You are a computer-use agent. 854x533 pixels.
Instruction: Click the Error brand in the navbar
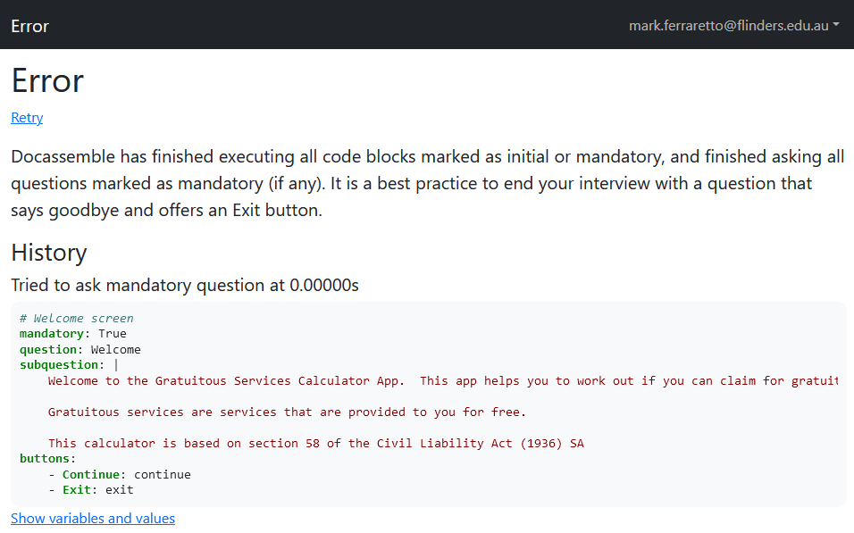click(29, 25)
